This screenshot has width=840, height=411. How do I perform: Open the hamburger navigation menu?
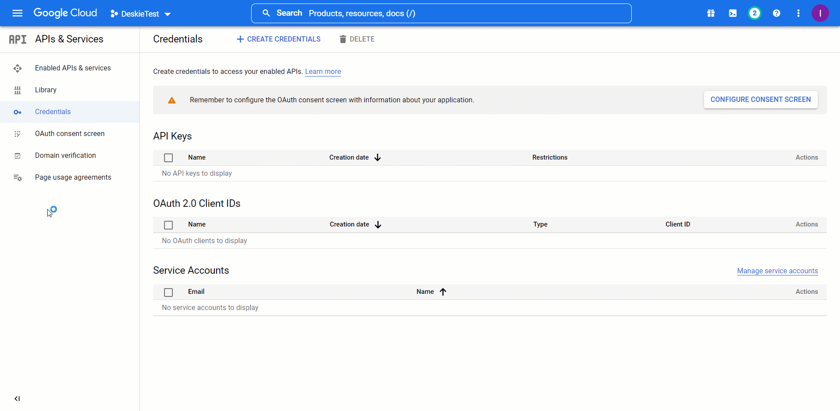[x=17, y=13]
